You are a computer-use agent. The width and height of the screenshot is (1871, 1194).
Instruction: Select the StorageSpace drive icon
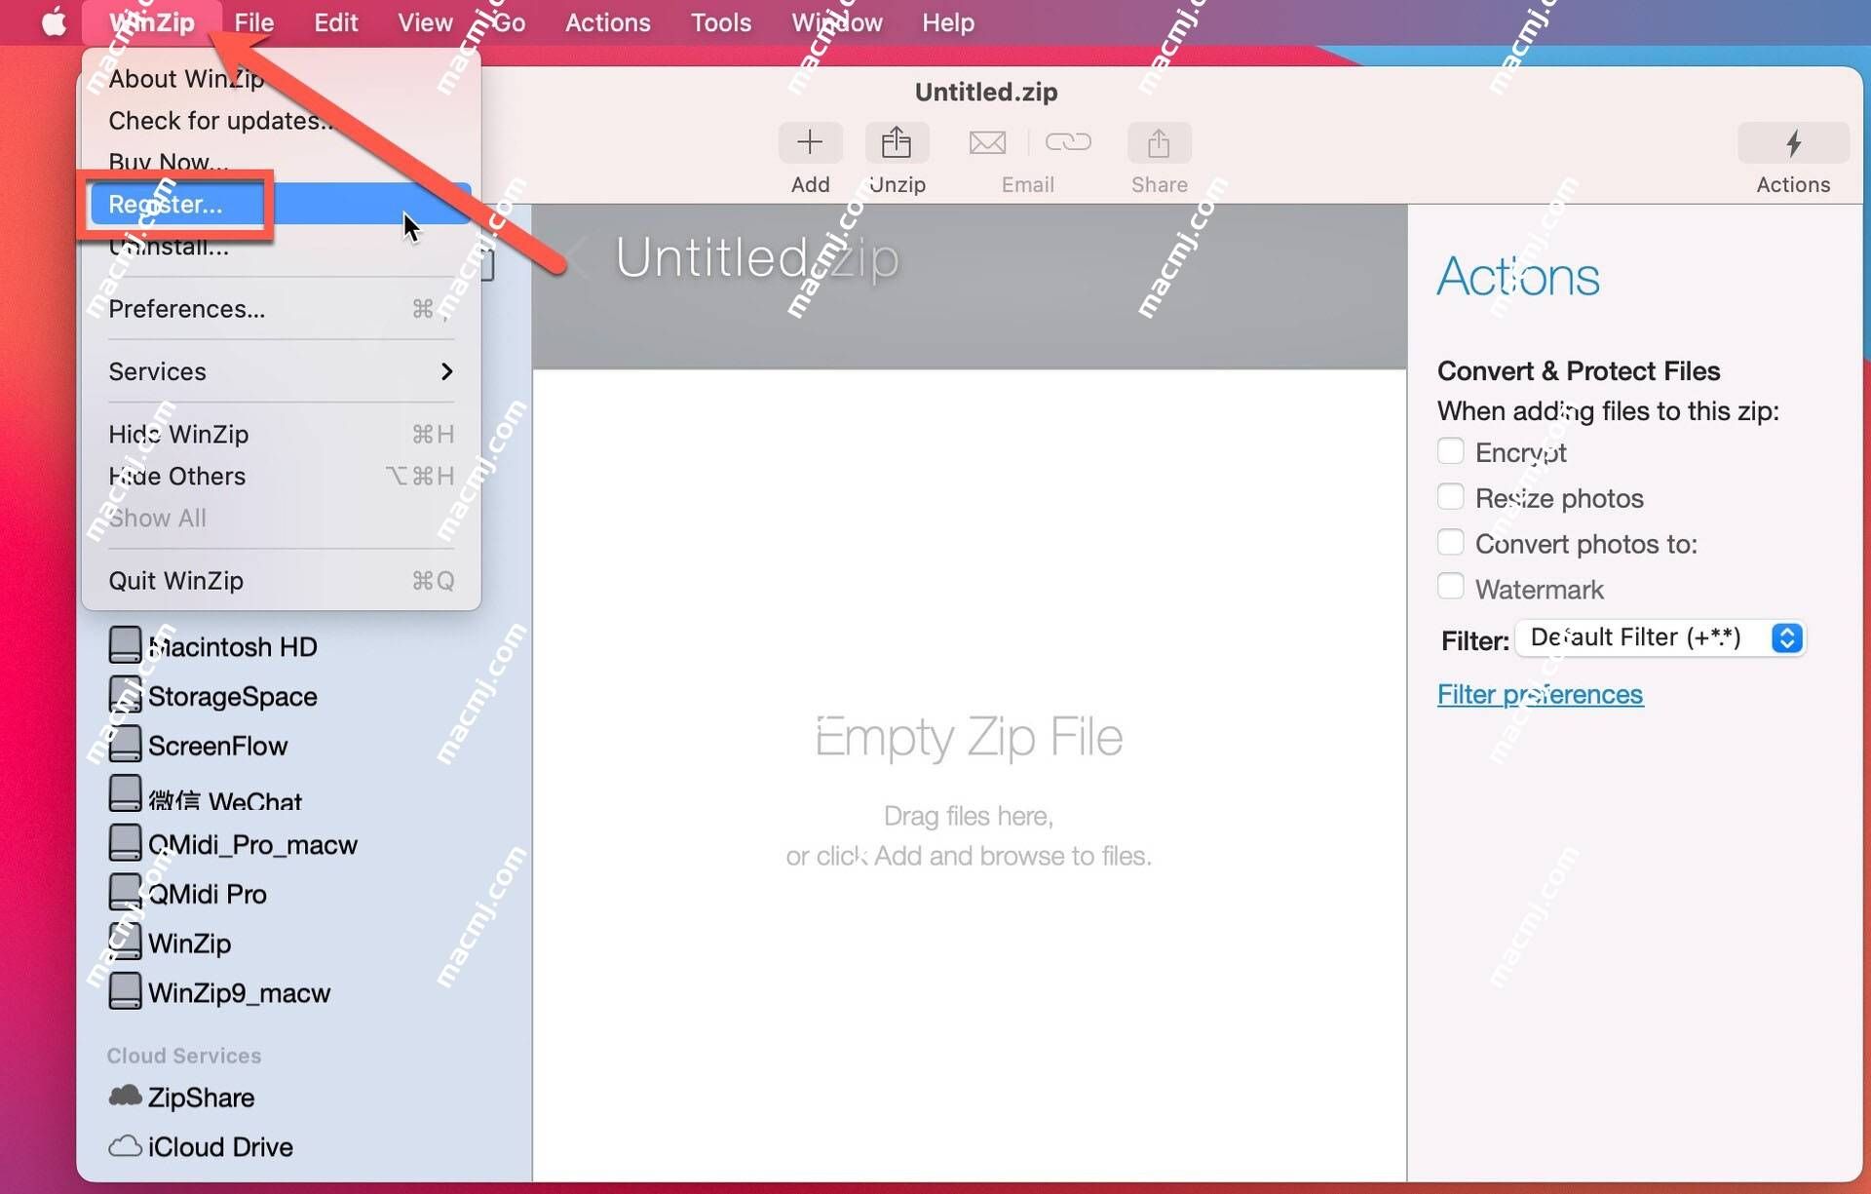(125, 695)
